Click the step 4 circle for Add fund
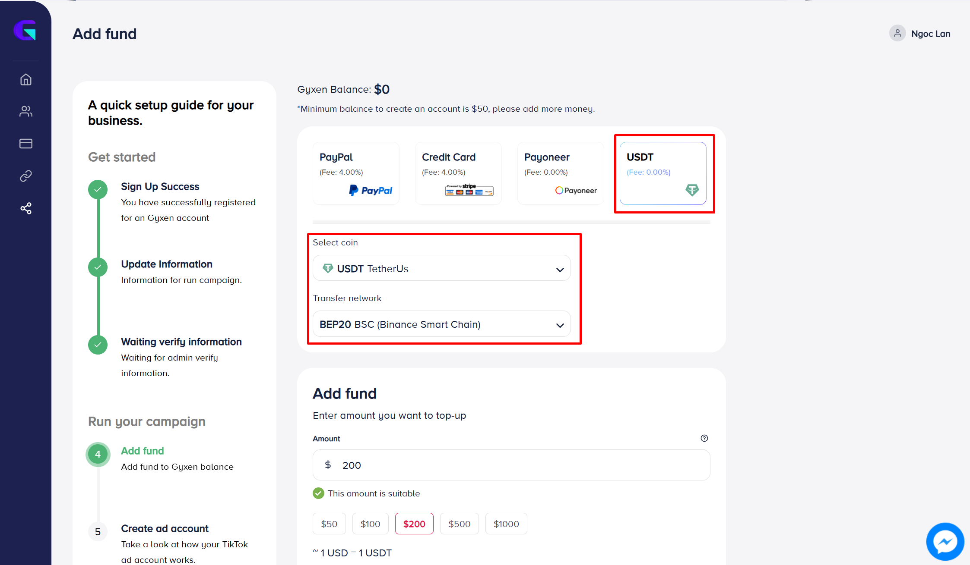 click(98, 454)
